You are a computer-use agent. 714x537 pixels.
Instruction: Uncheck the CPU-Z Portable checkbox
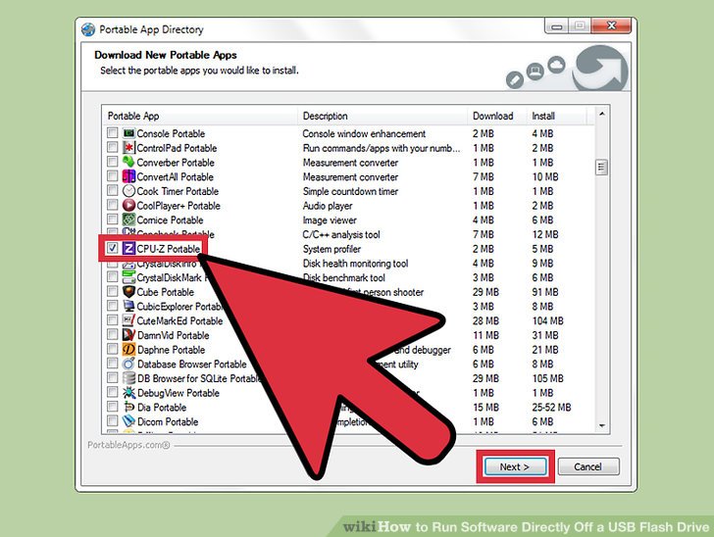[x=112, y=248]
